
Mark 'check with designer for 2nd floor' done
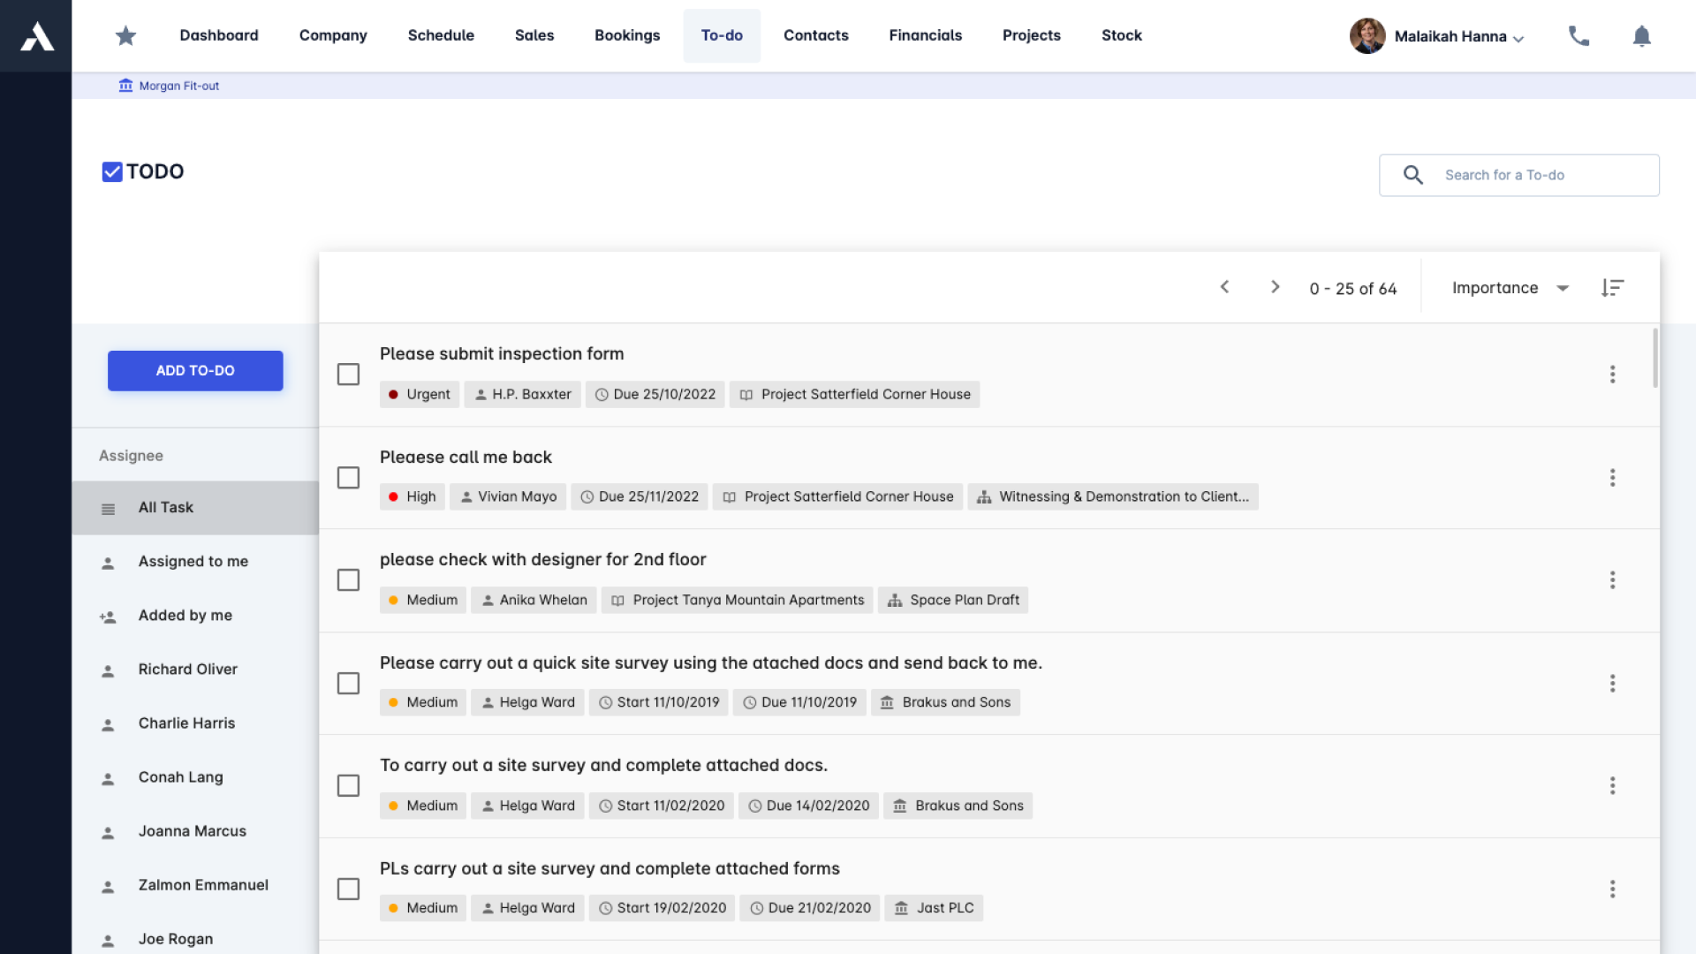pyautogui.click(x=348, y=580)
